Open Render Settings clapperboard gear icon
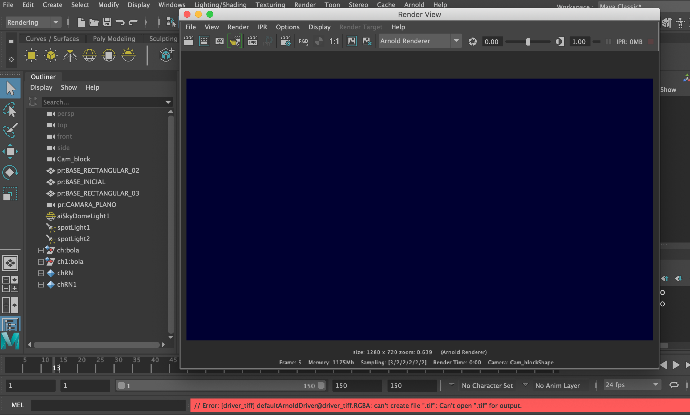 pos(286,41)
